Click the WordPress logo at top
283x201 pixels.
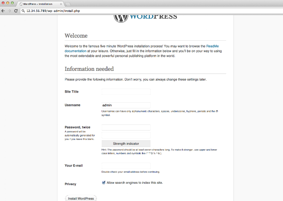click(x=145, y=18)
